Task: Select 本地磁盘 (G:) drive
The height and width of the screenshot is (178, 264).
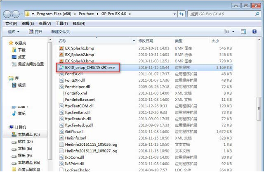Action: 26,163
